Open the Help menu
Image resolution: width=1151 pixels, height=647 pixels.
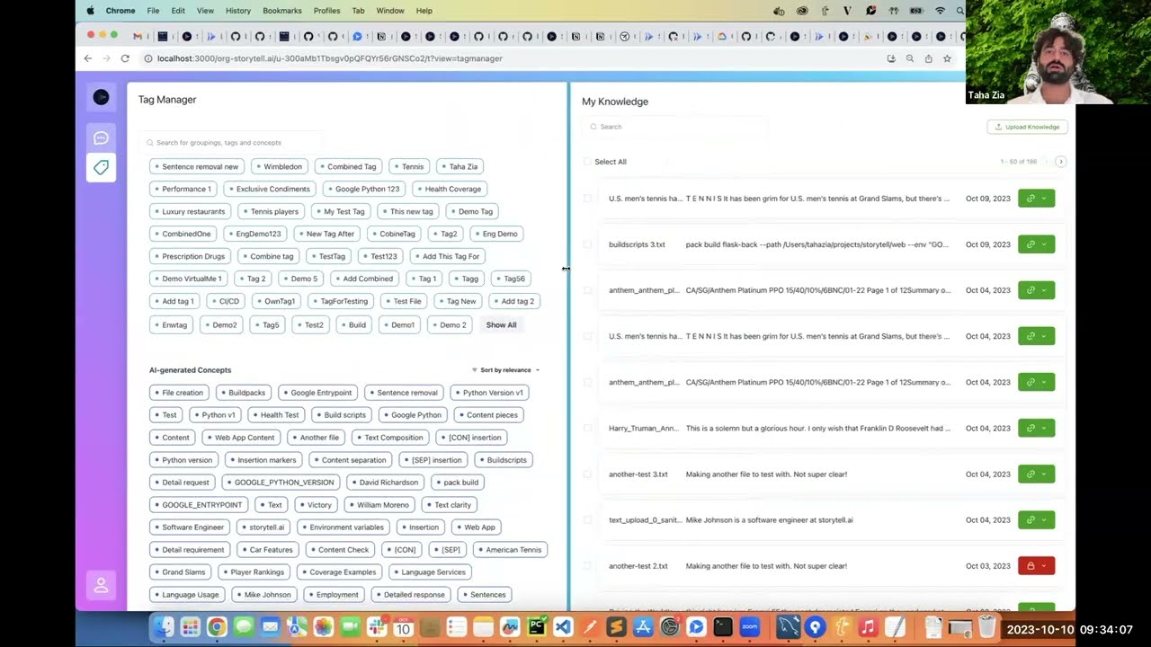click(x=424, y=11)
